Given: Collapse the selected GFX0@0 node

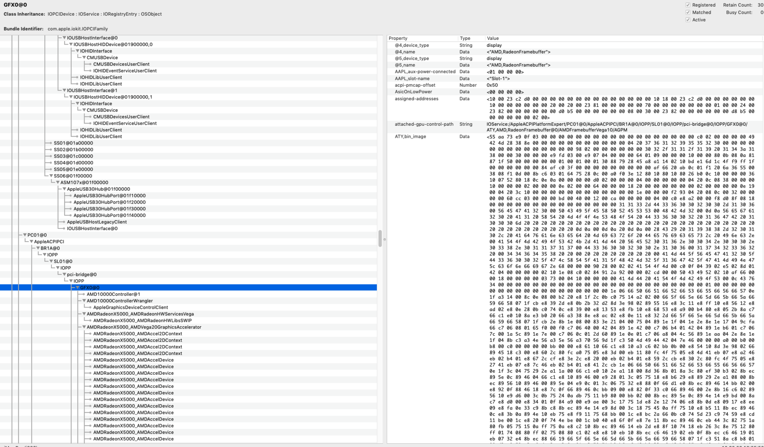Looking at the screenshot, I should coord(78,288).
